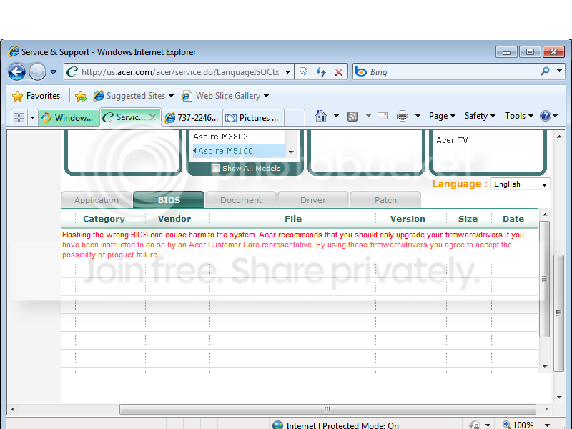Click the Refresh page icon
The height and width of the screenshot is (429, 572).
pyautogui.click(x=321, y=72)
